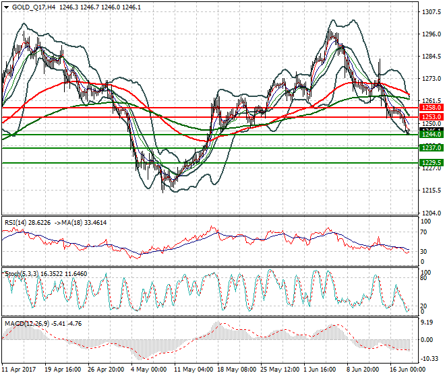The width and height of the screenshot is (445, 377).
Task: Select the MACD(12,26,9) indicator label
Action: [x=27, y=324]
